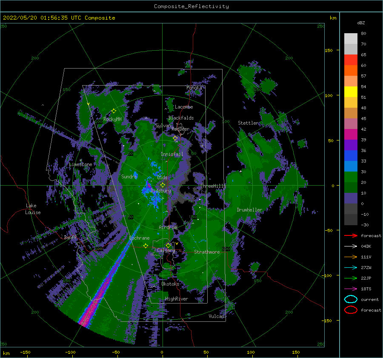
Task: Click the RedDeer city label
Action: click(x=180, y=129)
